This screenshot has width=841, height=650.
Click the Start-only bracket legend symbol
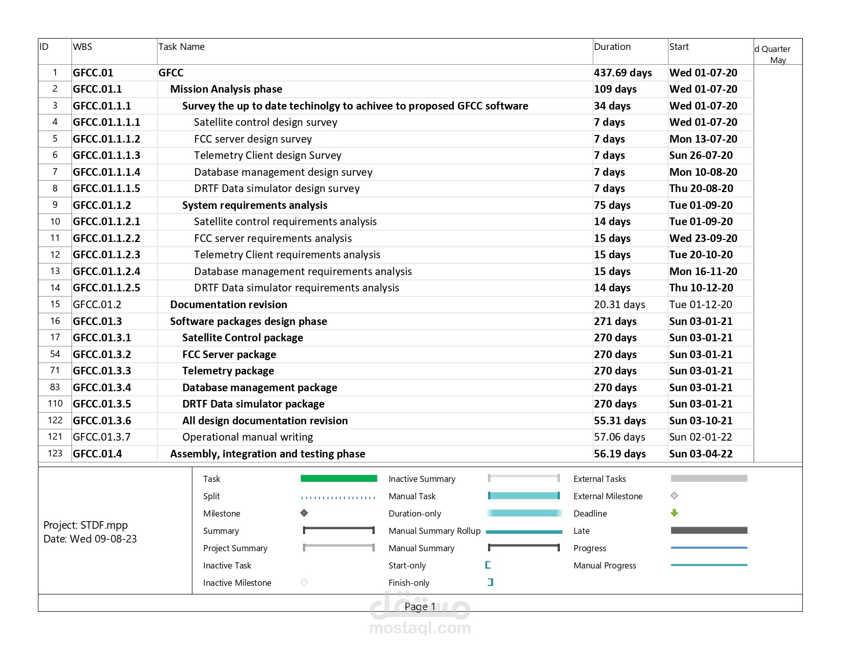pos(489,565)
